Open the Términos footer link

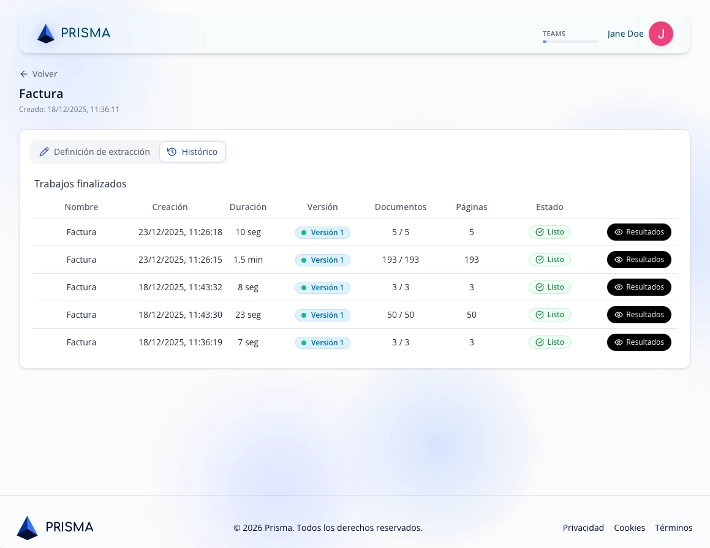[673, 528]
